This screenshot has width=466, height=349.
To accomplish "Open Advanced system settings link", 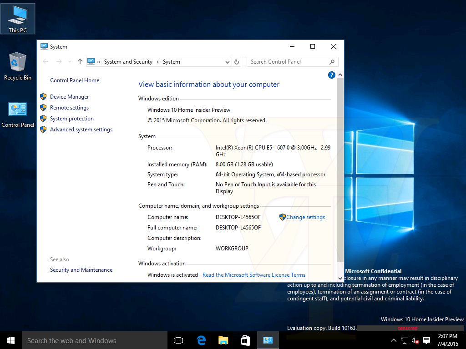I will pos(81,130).
